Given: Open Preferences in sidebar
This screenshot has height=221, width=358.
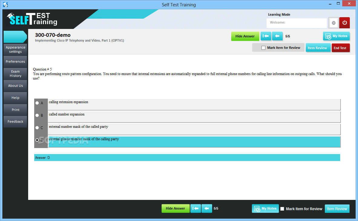Looking at the screenshot, I should point(15,62).
